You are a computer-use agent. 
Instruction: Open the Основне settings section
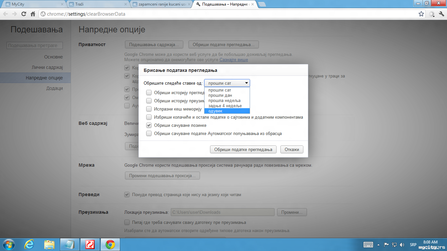point(54,57)
